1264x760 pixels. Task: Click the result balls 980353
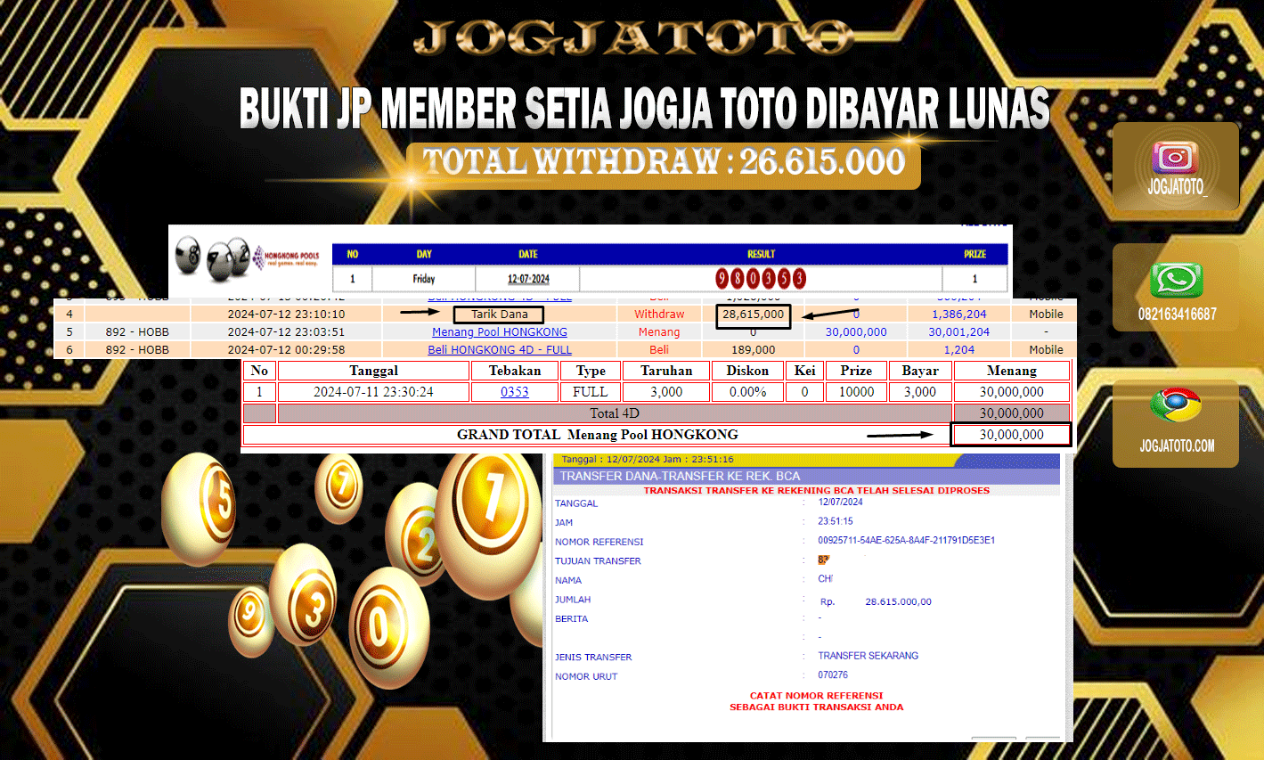click(761, 279)
